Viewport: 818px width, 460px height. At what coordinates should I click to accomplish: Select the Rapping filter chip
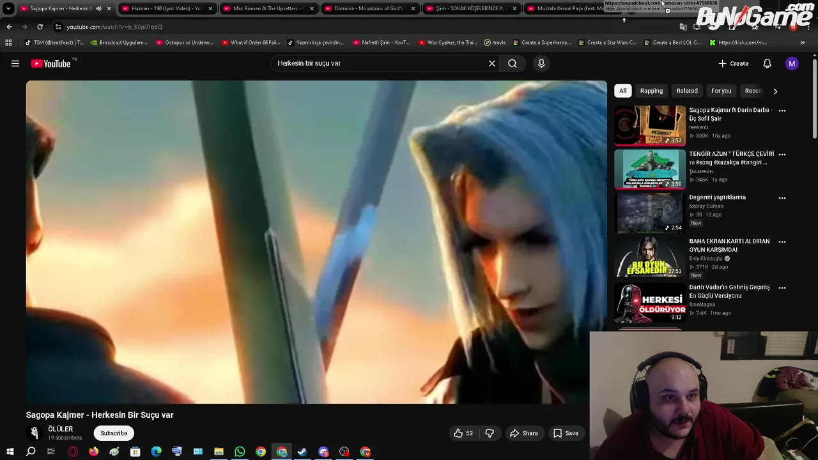point(651,91)
